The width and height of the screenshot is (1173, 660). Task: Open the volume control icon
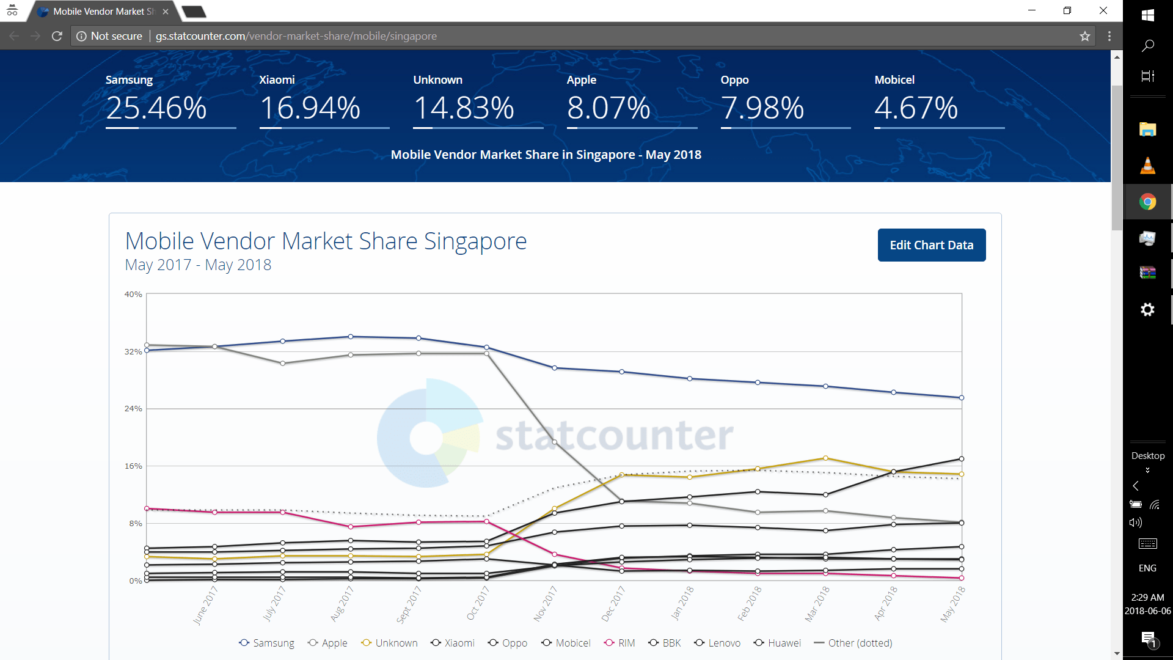[x=1135, y=522]
